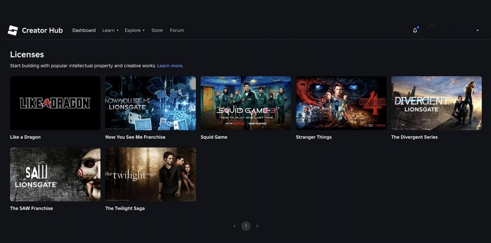Open the Forum nav item
Screen dimensions: 491x243
(177, 30)
